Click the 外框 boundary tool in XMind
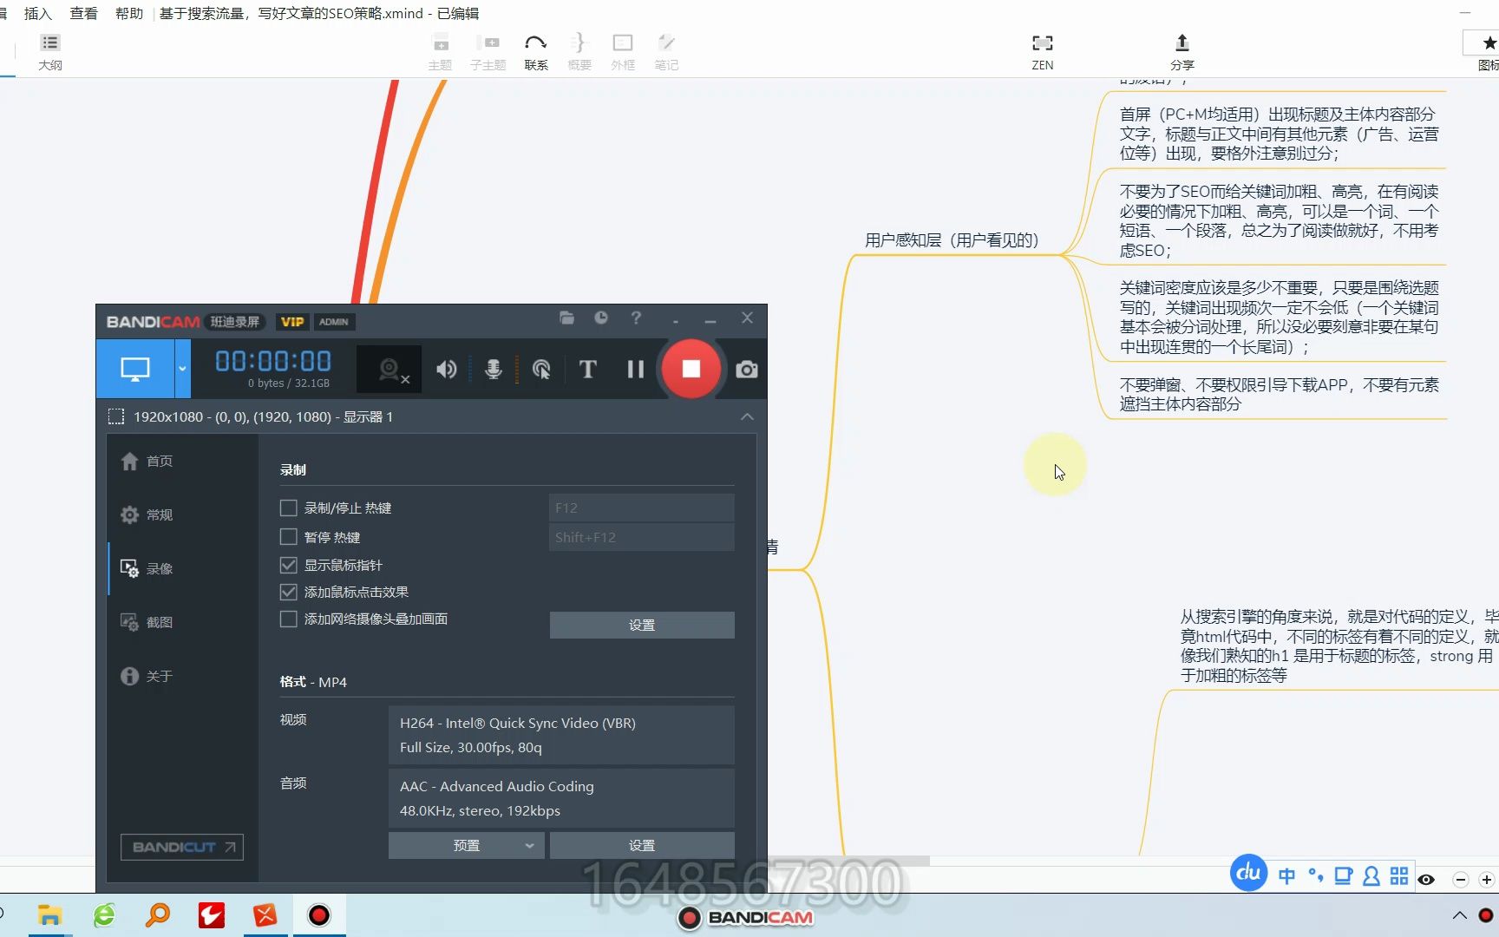The image size is (1499, 937). [x=623, y=52]
